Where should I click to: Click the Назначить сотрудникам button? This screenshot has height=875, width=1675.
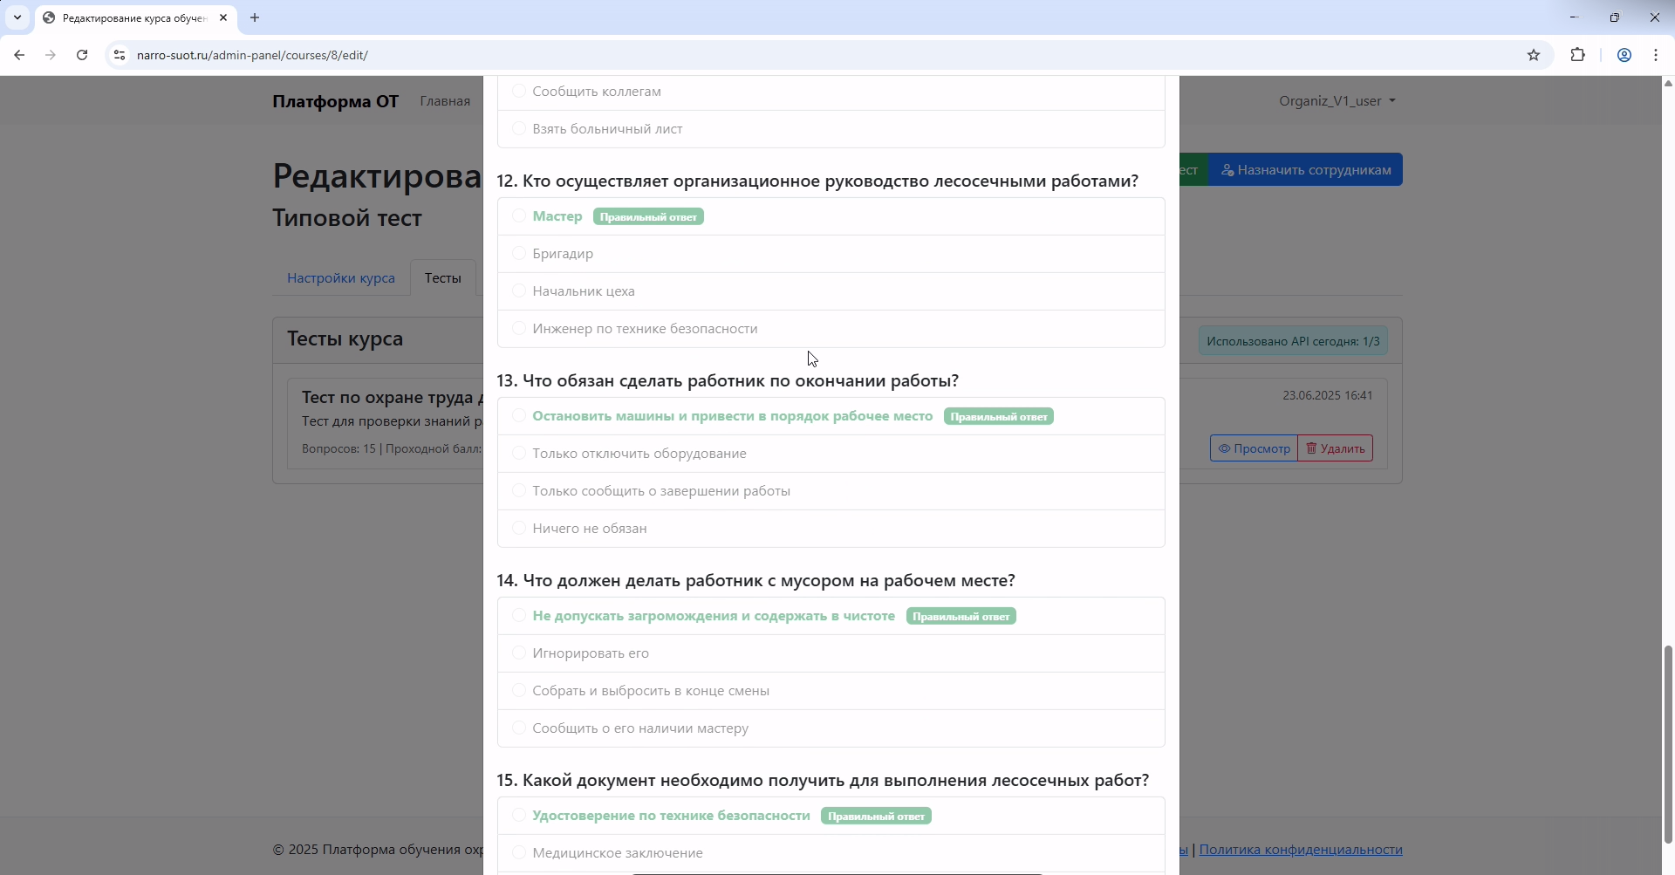click(1305, 169)
